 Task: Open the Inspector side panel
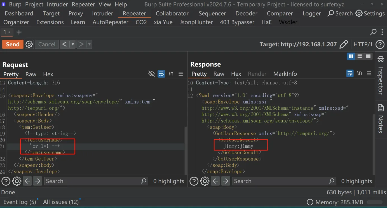click(381, 75)
